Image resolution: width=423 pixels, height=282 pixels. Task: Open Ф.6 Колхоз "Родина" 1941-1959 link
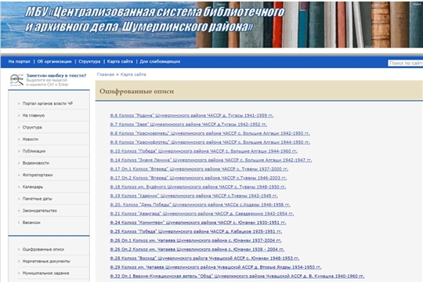point(192,115)
